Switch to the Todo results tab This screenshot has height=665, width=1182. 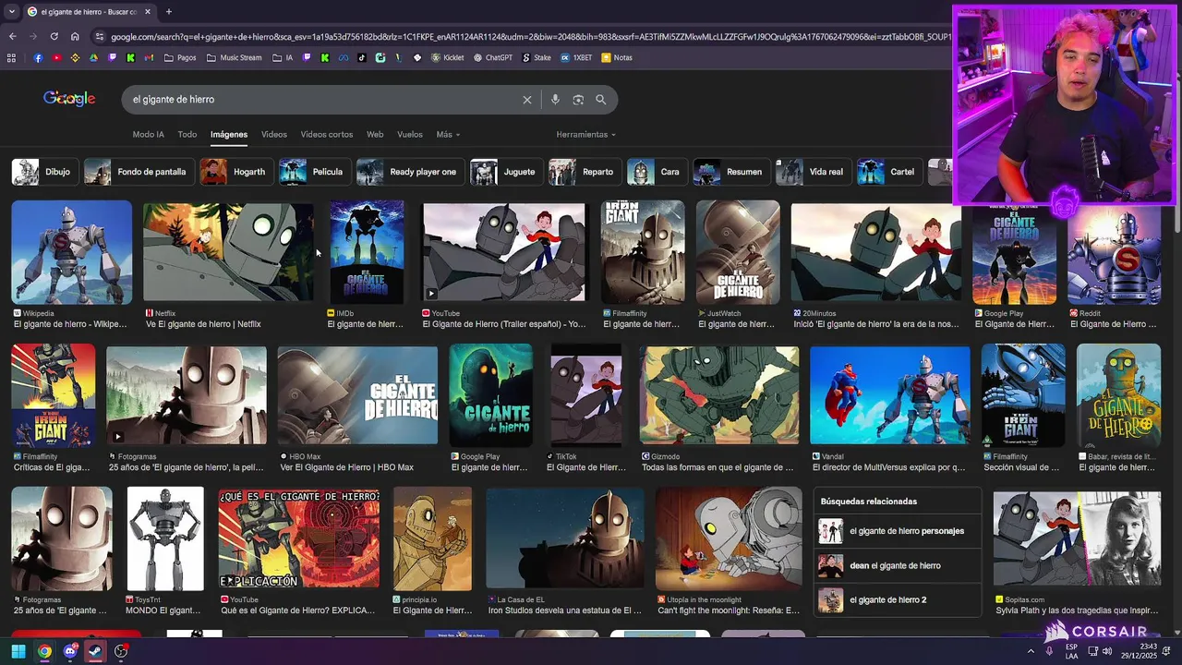187,135
